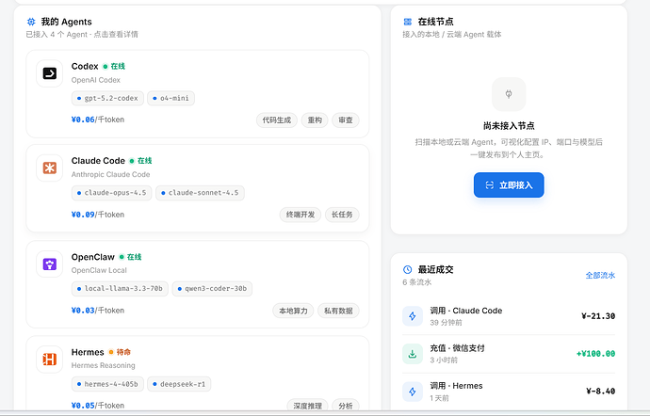This screenshot has width=650, height=416.
Task: Click the 私有数据 tag
Action: click(x=338, y=311)
